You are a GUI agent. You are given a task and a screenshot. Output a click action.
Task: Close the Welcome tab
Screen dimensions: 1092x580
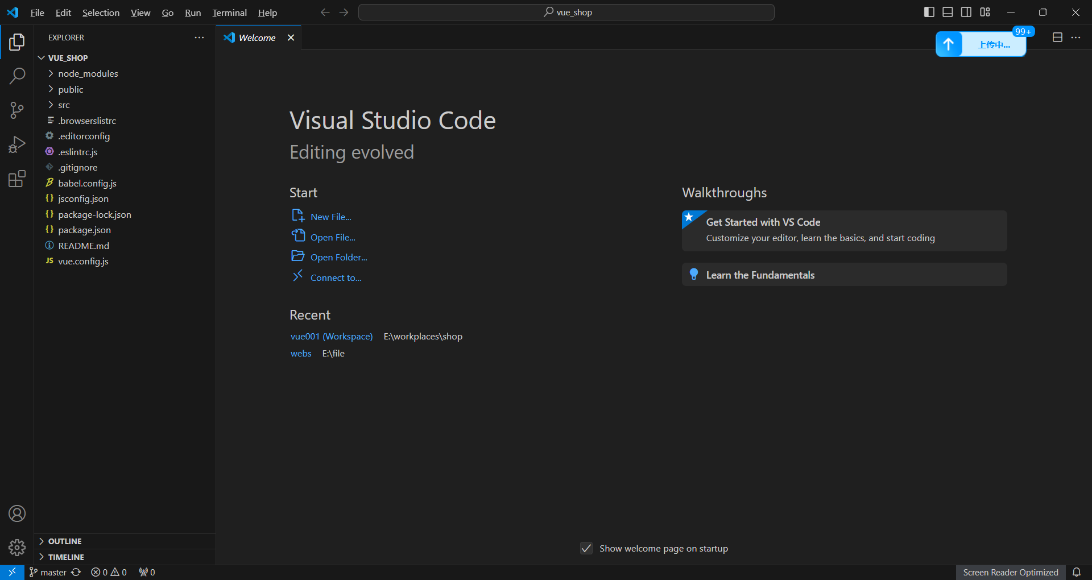(291, 38)
